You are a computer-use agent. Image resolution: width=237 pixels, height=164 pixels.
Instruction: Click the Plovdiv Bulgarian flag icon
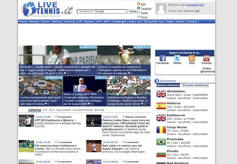tap(161, 154)
